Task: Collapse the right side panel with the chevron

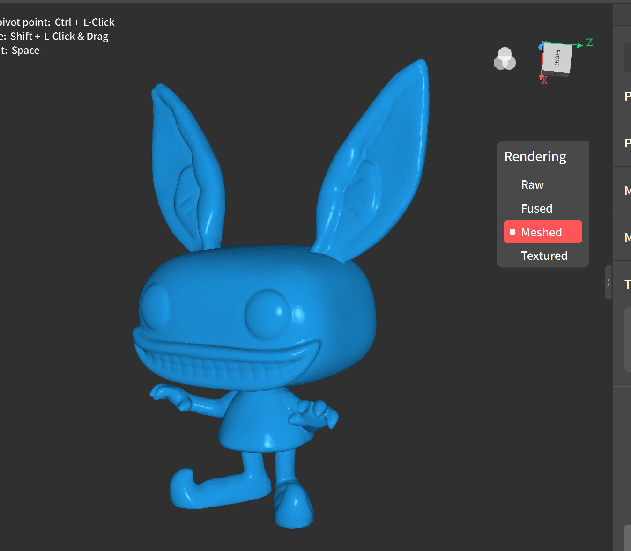Action: [609, 282]
